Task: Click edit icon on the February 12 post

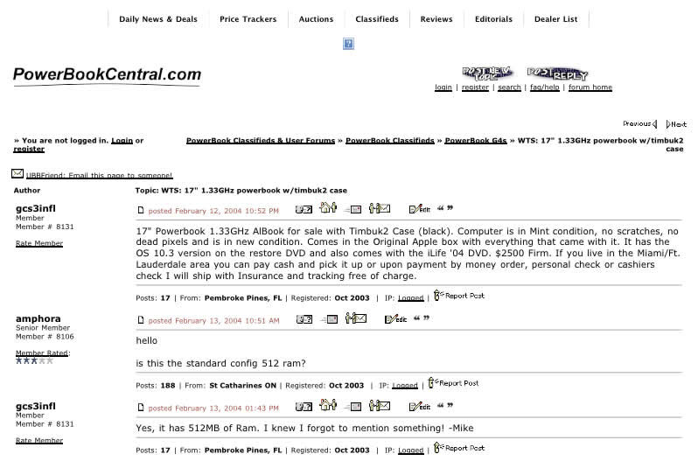Action: coord(419,209)
